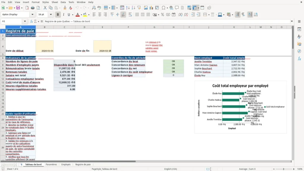Viewport: 304px width, 171px height.
Task: Insert a chart using the toolbar icon
Action: [151, 8]
